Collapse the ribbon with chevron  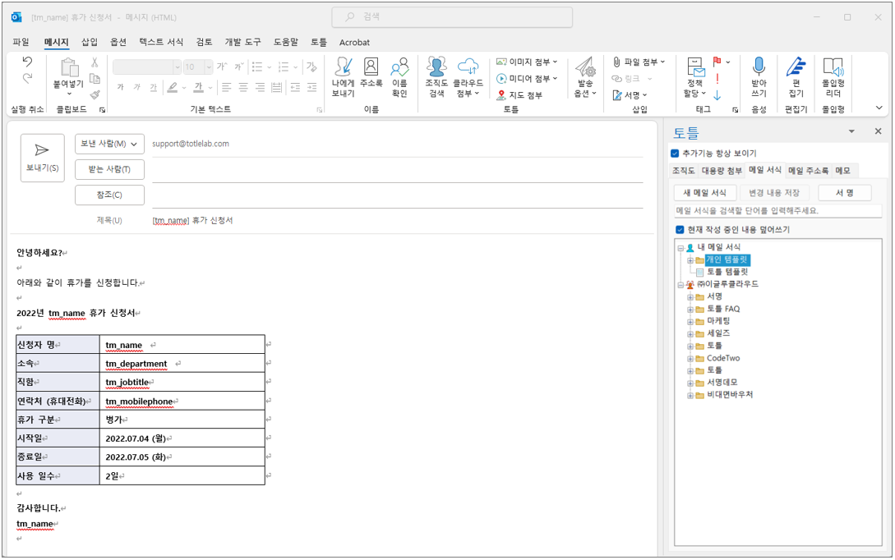[x=879, y=108]
